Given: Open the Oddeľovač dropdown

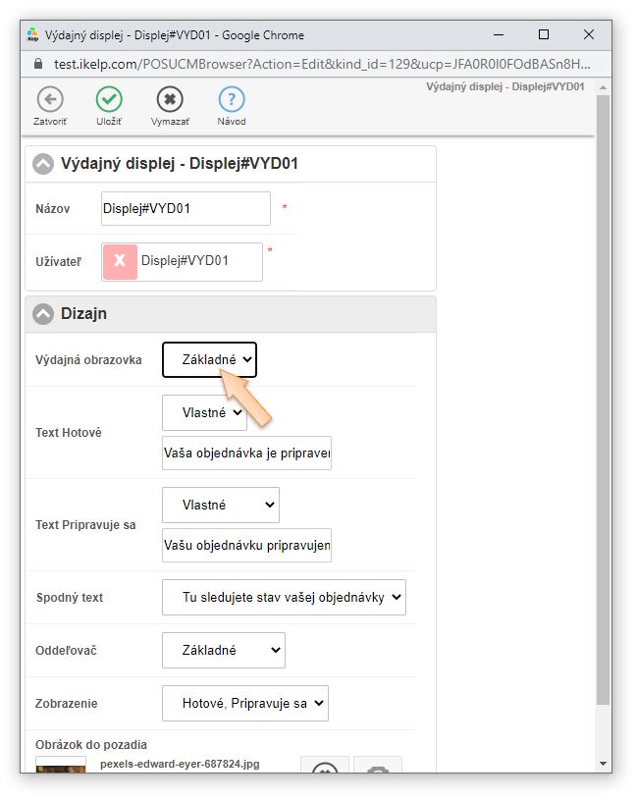Looking at the screenshot, I should tap(223, 650).
